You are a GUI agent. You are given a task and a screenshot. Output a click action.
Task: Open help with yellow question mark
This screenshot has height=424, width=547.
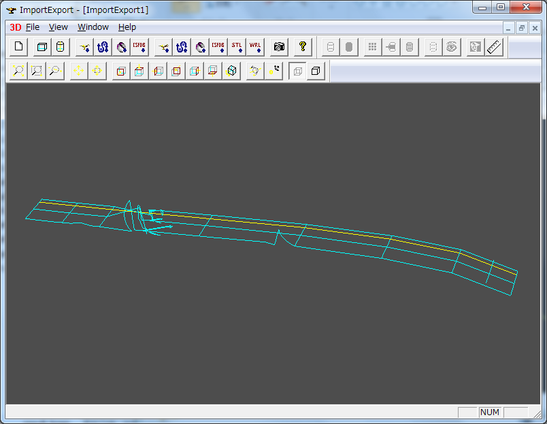303,47
